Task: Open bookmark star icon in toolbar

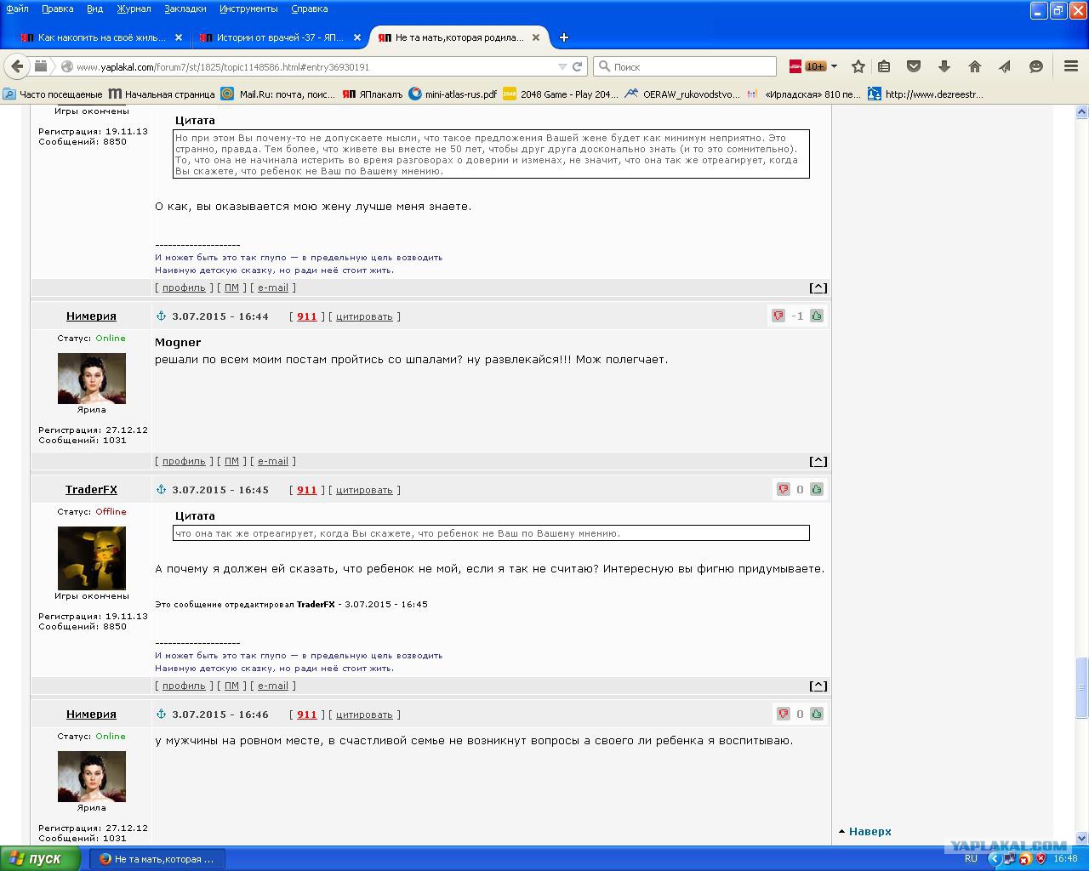Action: [x=858, y=66]
